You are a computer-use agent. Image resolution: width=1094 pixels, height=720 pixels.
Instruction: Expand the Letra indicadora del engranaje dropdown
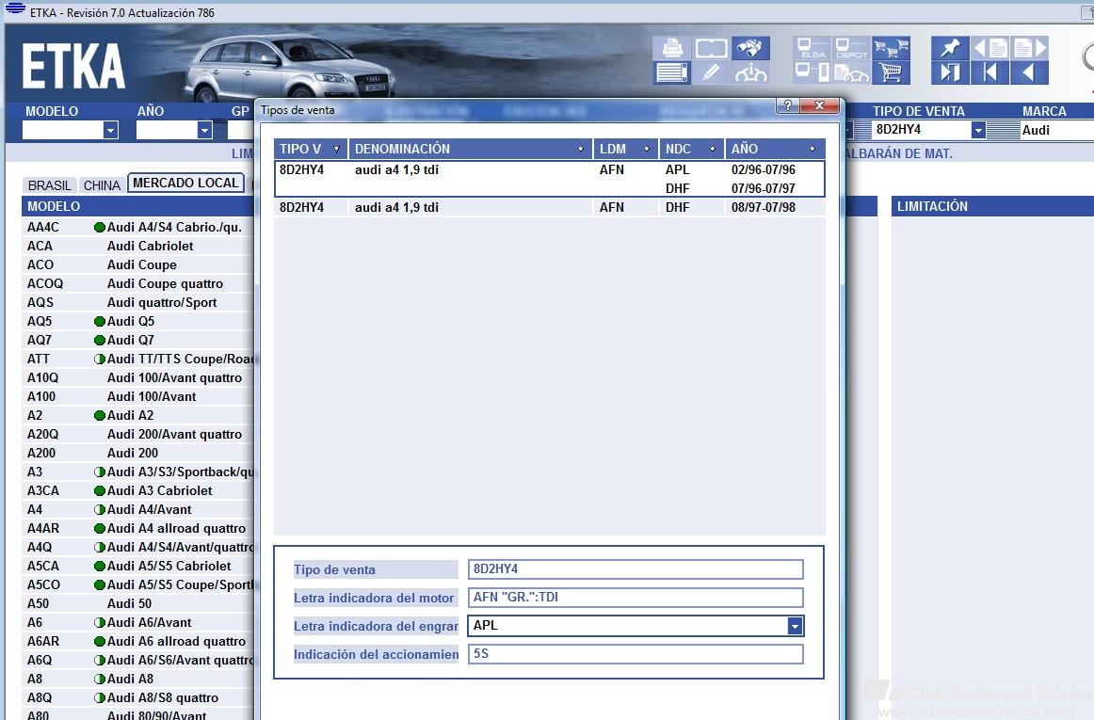pyautogui.click(x=795, y=626)
